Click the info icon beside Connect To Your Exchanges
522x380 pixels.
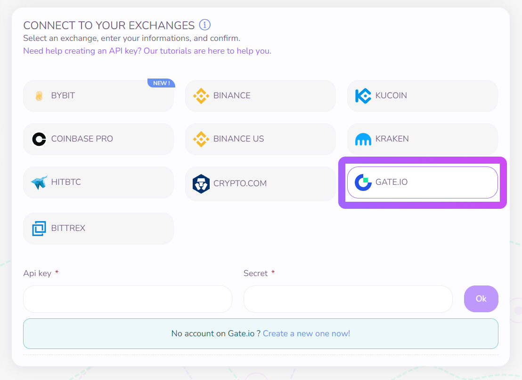pyautogui.click(x=205, y=24)
